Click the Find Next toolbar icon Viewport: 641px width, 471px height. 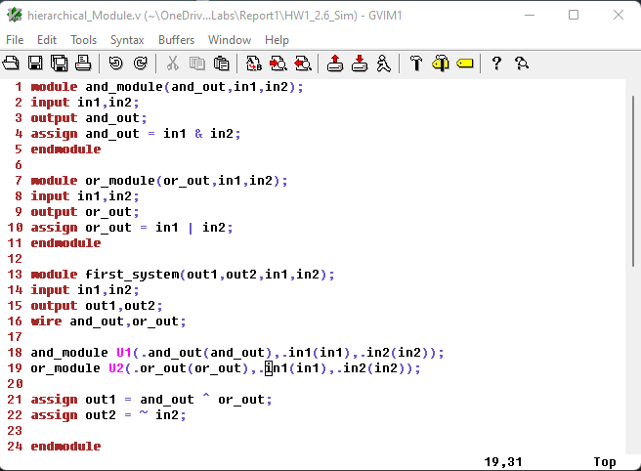coord(278,64)
